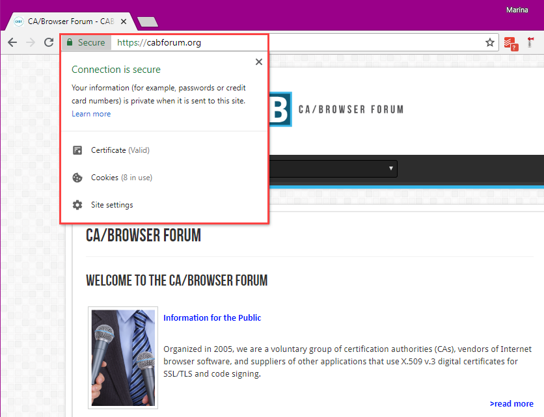Image resolution: width=544 pixels, height=417 pixels.
Task: Click the Connection is secure heading
Action: [116, 70]
